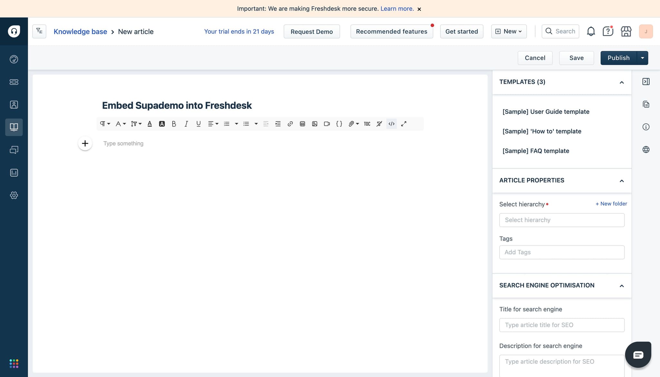Screen dimensions: 660x377
Task: Click the Knowledge base breadcrumb link
Action: pyautogui.click(x=80, y=32)
